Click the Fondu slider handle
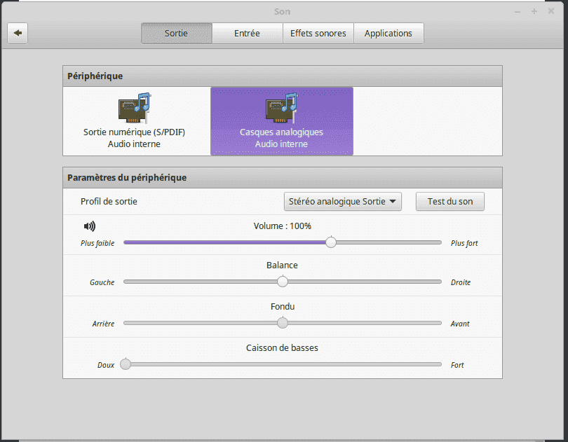 tap(283, 322)
